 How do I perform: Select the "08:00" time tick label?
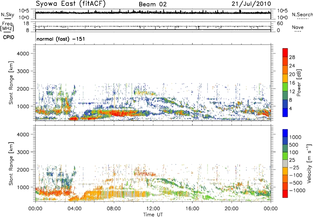pyautogui.click(x=114, y=209)
